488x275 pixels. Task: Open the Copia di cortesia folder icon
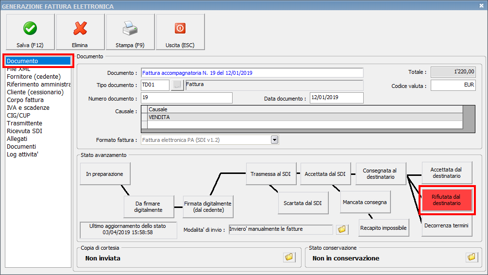click(x=289, y=257)
